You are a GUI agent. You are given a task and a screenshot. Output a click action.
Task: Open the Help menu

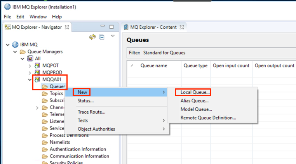pyautogui.click(x=57, y=17)
